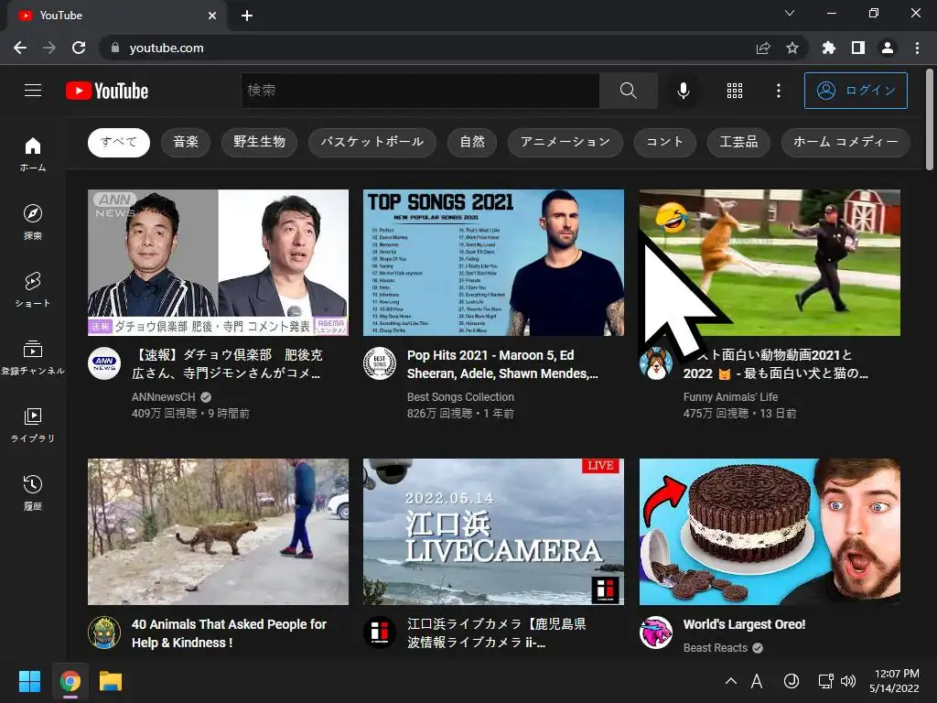Image resolution: width=937 pixels, height=703 pixels.
Task: Click the YouTube logo
Action: point(107,91)
